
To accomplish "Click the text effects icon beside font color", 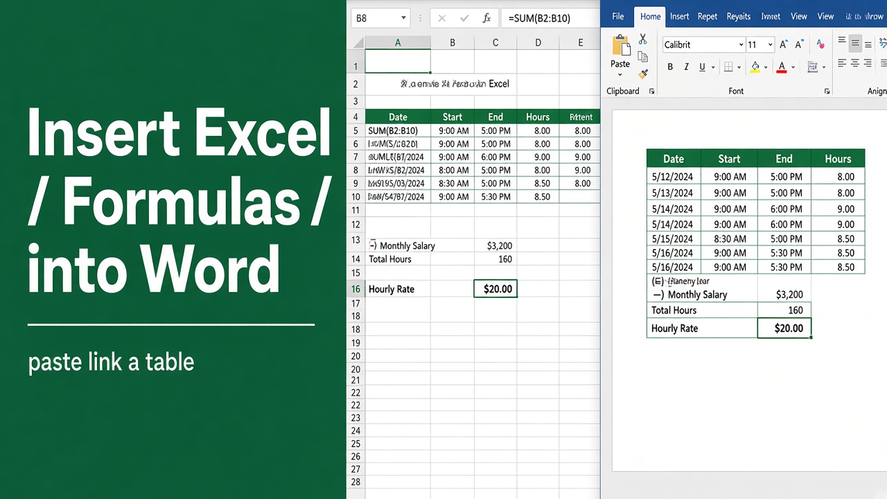I will point(812,67).
